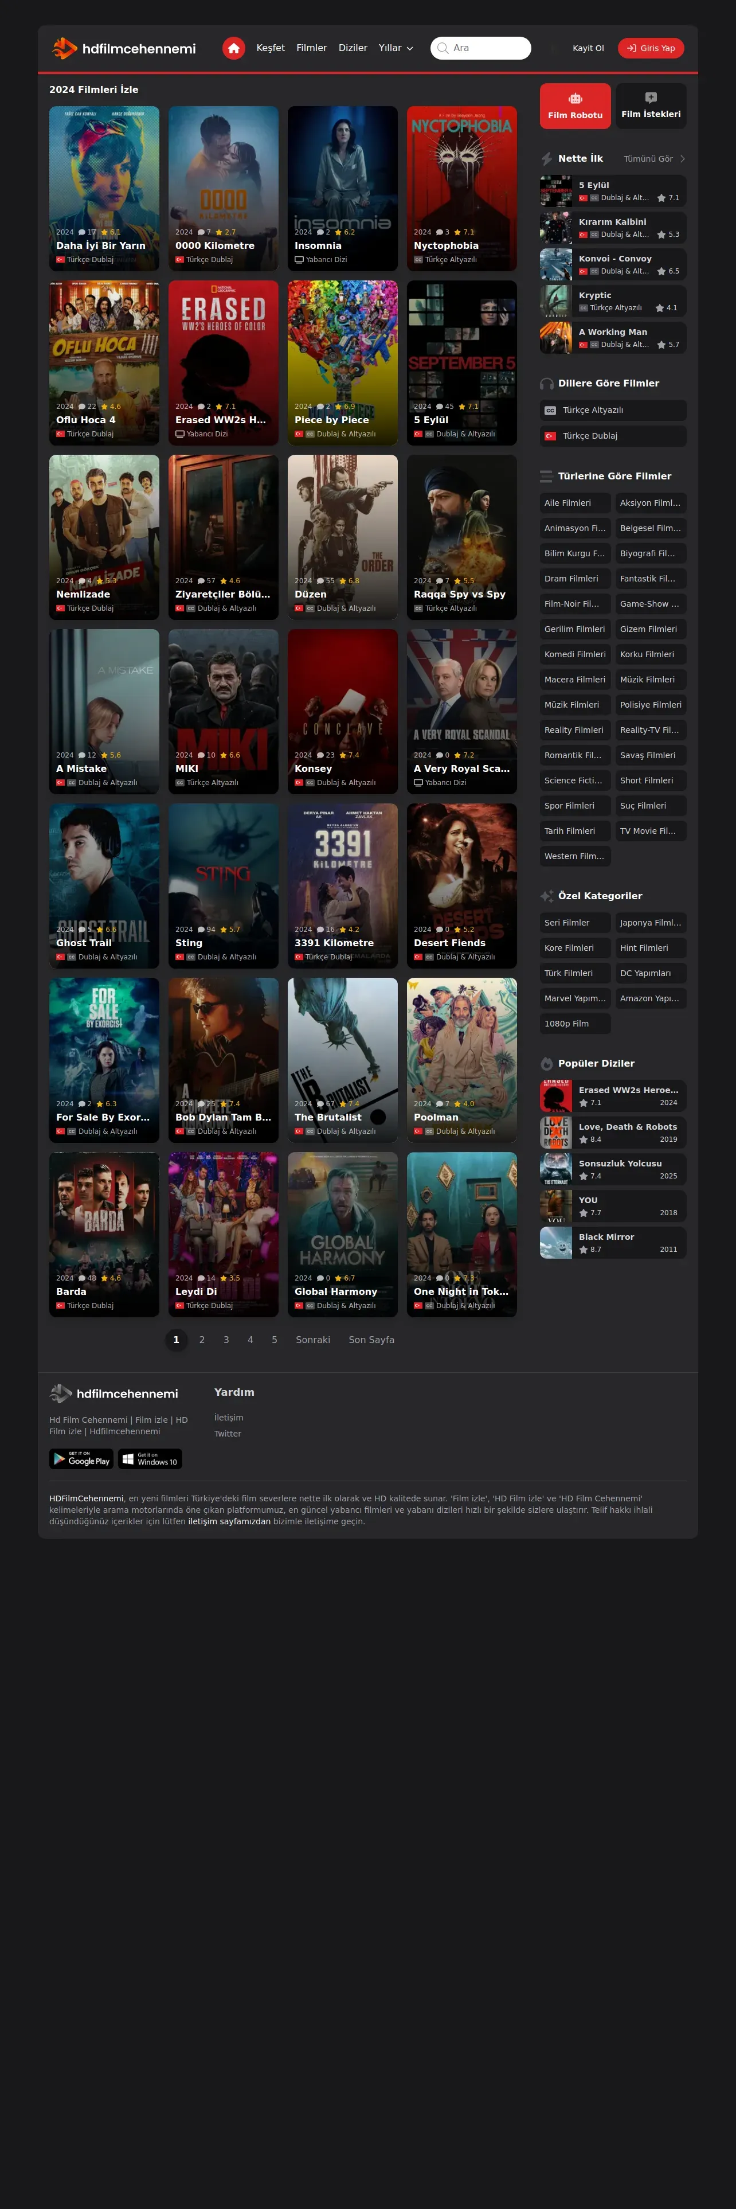Click the 5 Eylül thumbnail in Nette İlk

pos(556,191)
